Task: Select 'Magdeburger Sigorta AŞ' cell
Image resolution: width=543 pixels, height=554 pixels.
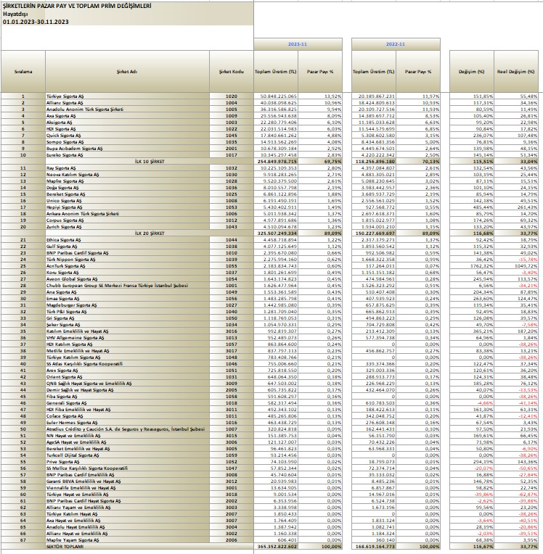Action: 127,305
